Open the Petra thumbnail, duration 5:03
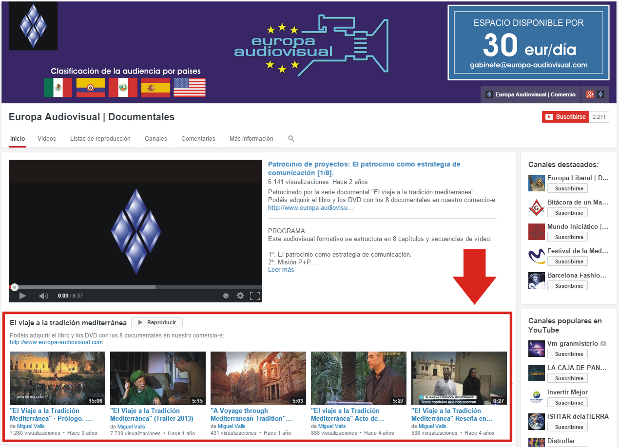 coord(258,378)
